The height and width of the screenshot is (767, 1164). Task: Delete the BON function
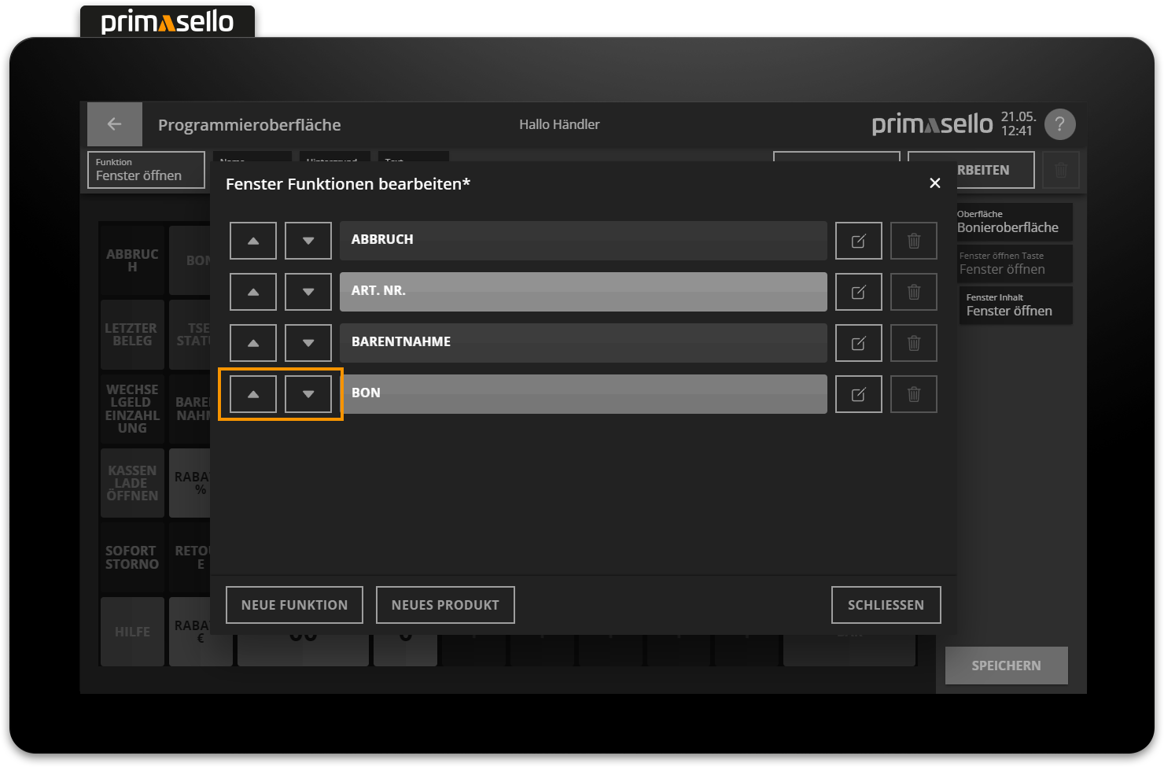913,393
